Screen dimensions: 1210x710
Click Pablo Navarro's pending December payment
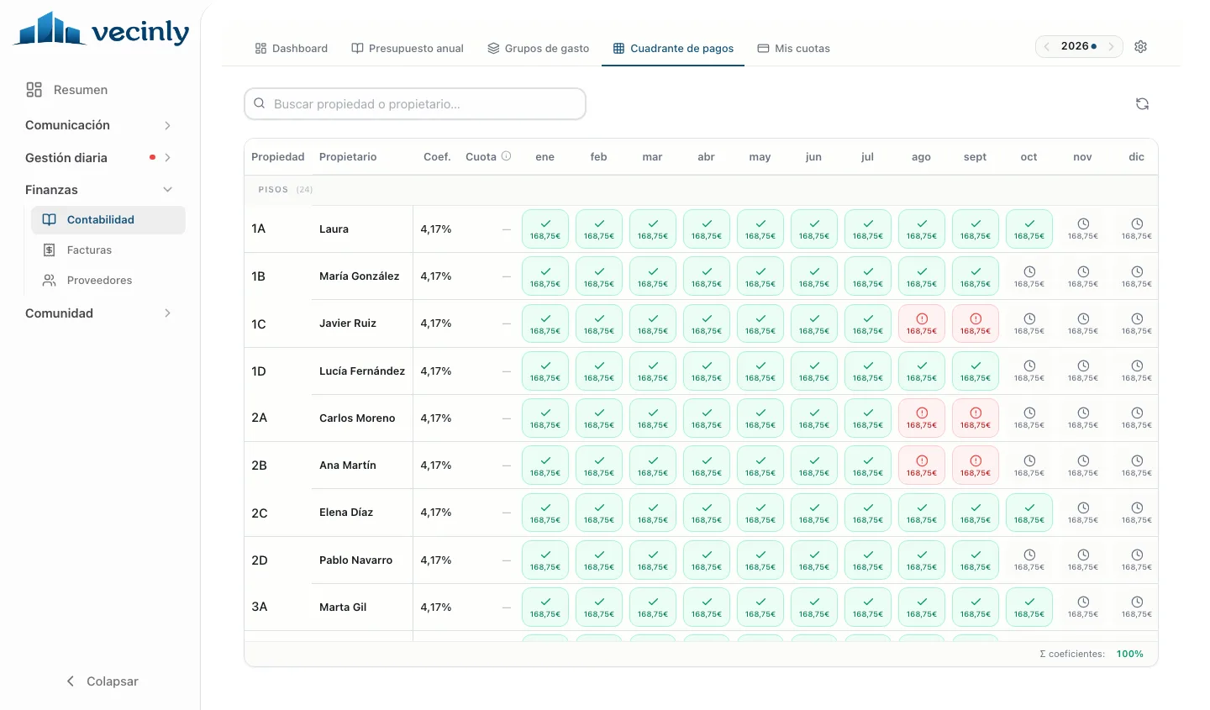[1137, 560]
